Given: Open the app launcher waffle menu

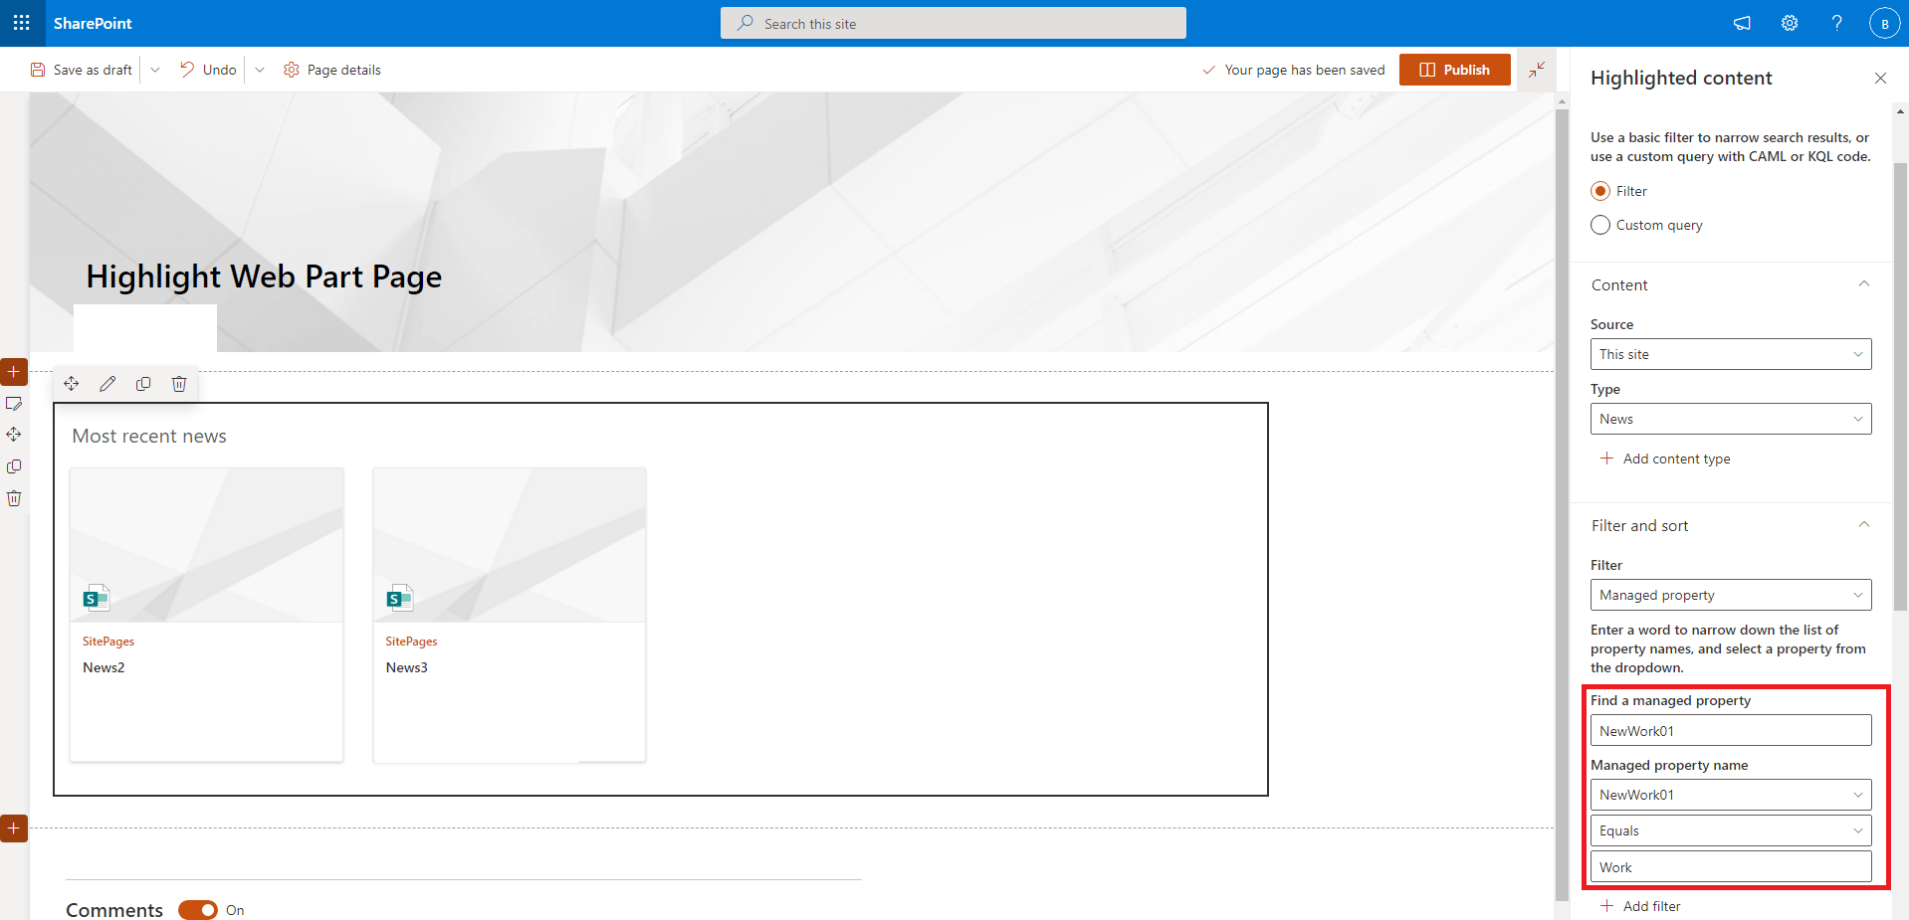Looking at the screenshot, I should point(22,23).
